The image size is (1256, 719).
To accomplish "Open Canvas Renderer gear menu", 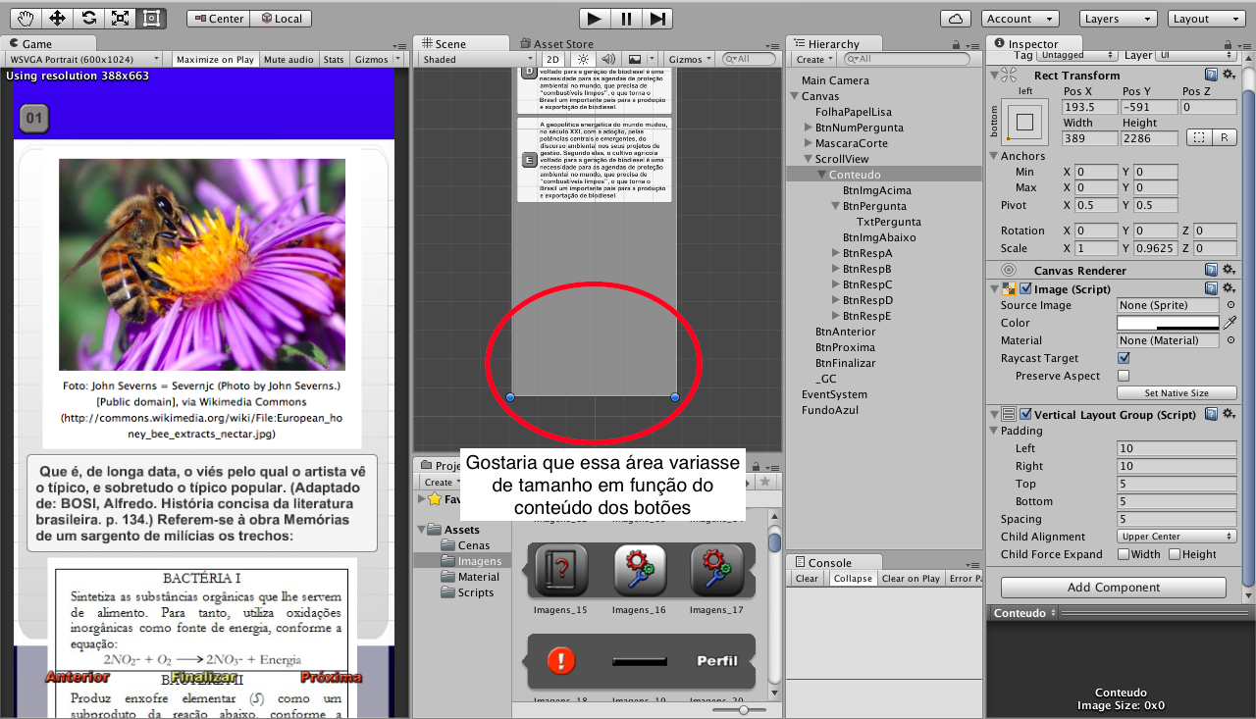I will 1229,271.
